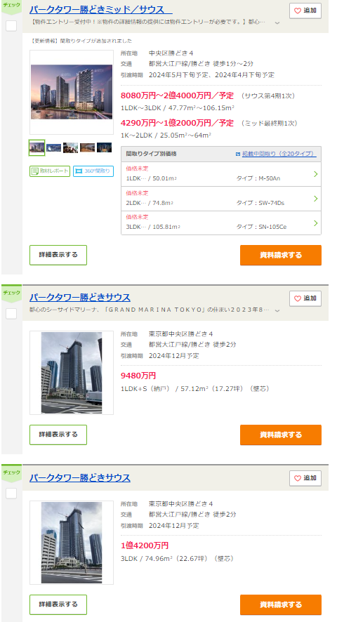Add the 9480万円 listing to favorites
The width and height of the screenshot is (337, 622).
305,298
